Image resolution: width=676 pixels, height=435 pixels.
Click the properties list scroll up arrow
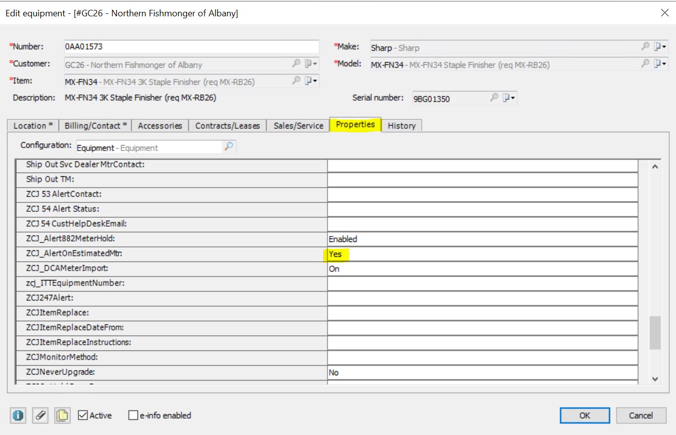[655, 167]
